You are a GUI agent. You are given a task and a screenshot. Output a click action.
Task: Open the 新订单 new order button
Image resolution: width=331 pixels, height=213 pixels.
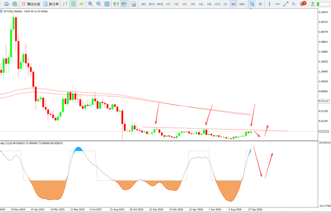tap(51, 4)
